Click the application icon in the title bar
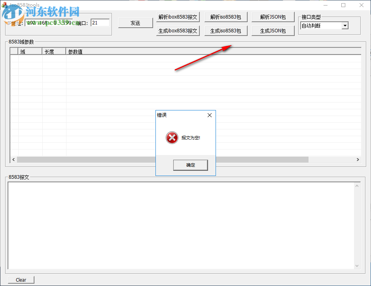 click(x=4, y=4)
